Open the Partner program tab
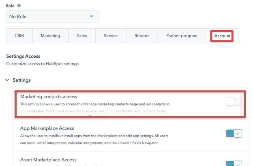Image resolution: width=253 pixels, height=166 pixels. click(x=182, y=36)
